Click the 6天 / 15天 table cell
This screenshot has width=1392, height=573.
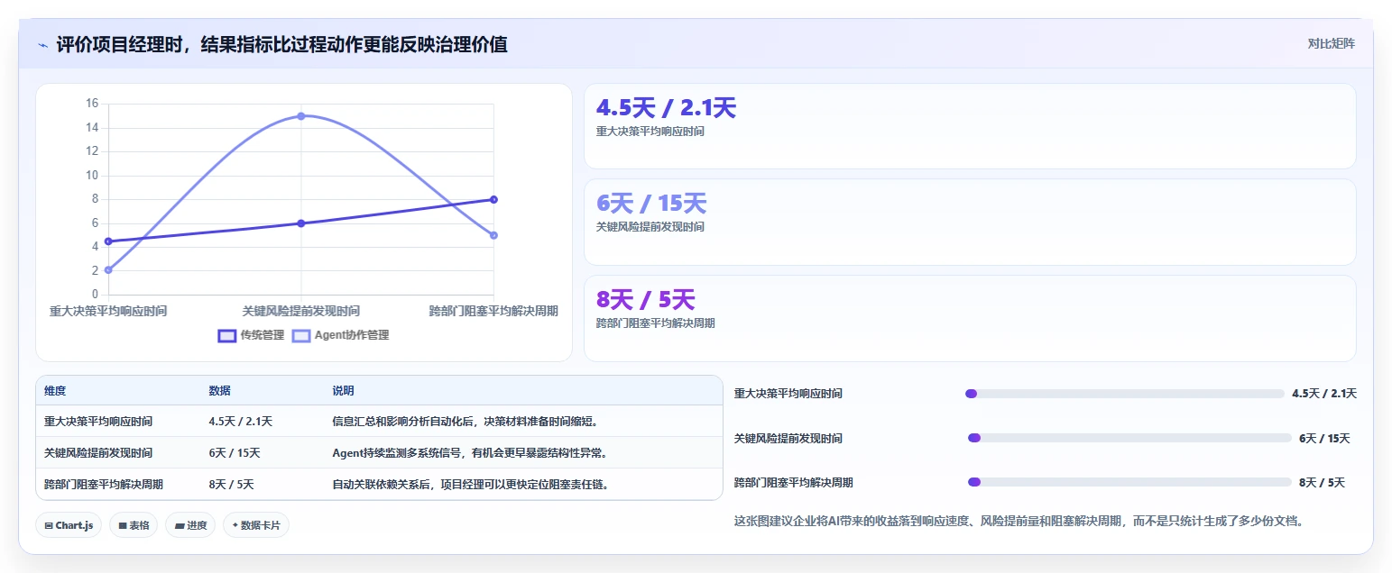pos(235,452)
